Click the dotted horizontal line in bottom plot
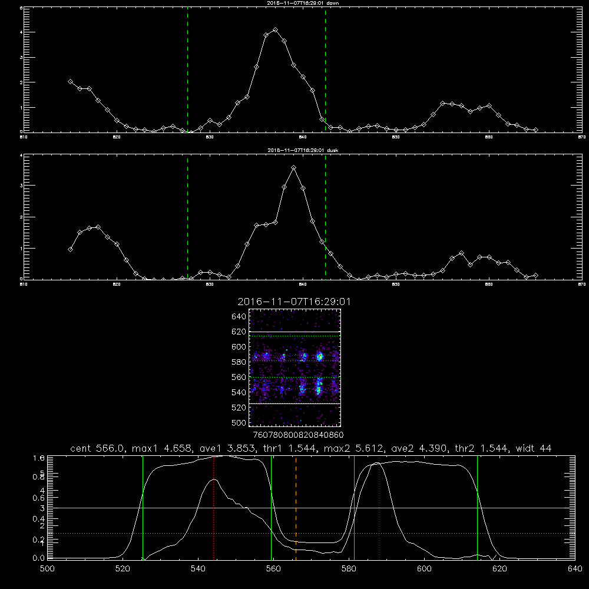The height and width of the screenshot is (589, 589). click(x=310, y=534)
